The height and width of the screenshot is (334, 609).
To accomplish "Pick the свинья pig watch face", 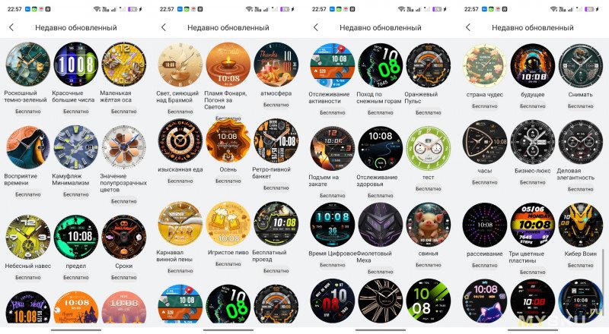I will [429, 225].
